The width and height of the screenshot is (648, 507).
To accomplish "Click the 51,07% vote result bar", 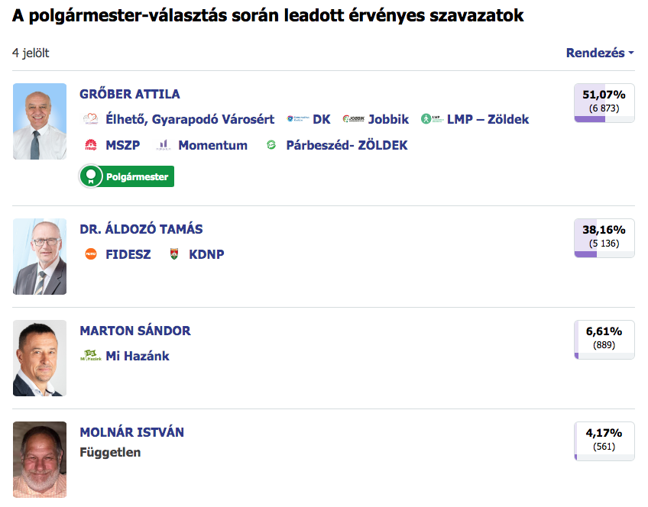I will (x=604, y=102).
